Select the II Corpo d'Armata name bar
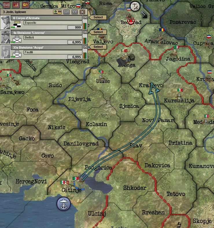 coord(47,18)
